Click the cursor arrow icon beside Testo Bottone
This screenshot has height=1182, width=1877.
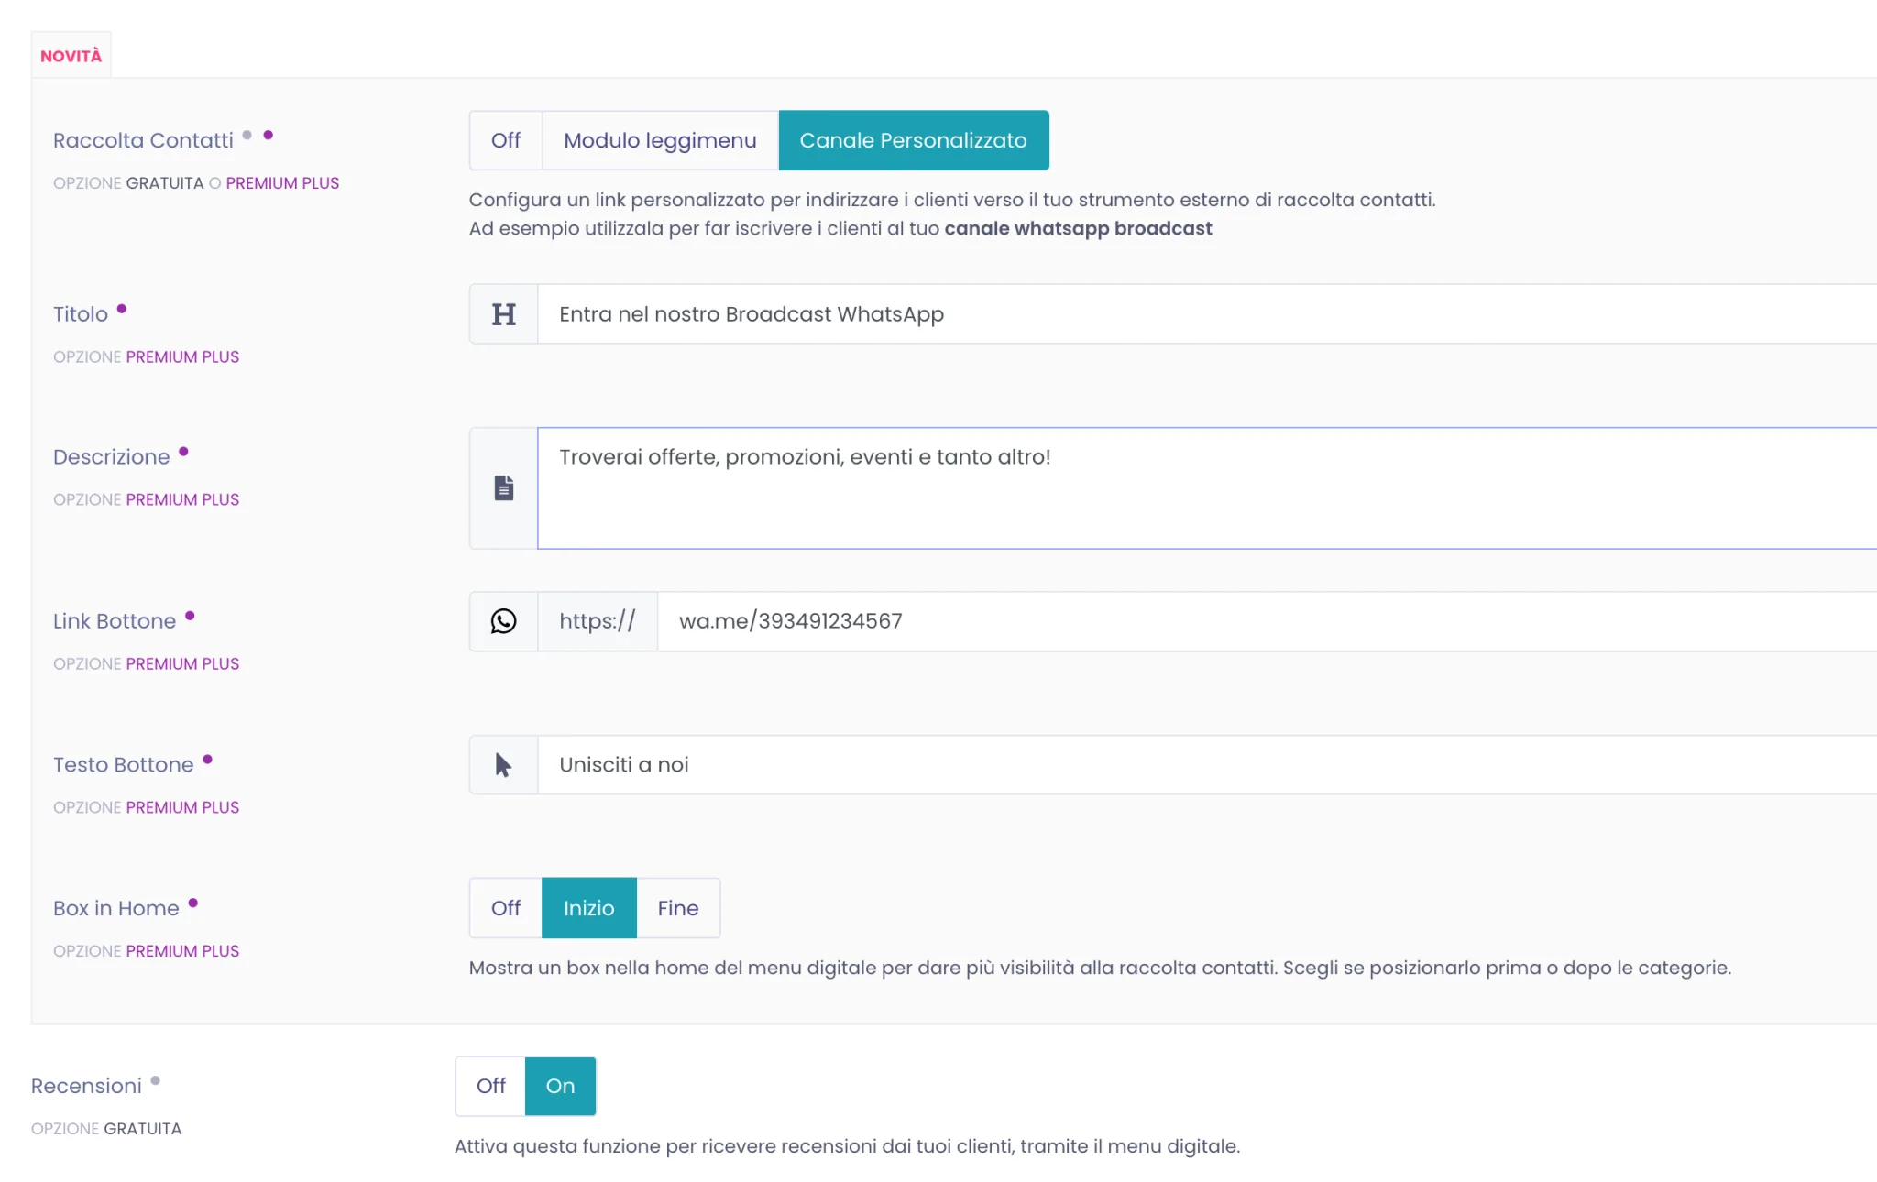(503, 764)
